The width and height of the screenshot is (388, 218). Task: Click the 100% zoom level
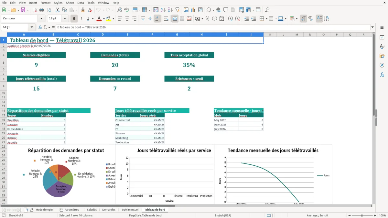tap(383, 215)
